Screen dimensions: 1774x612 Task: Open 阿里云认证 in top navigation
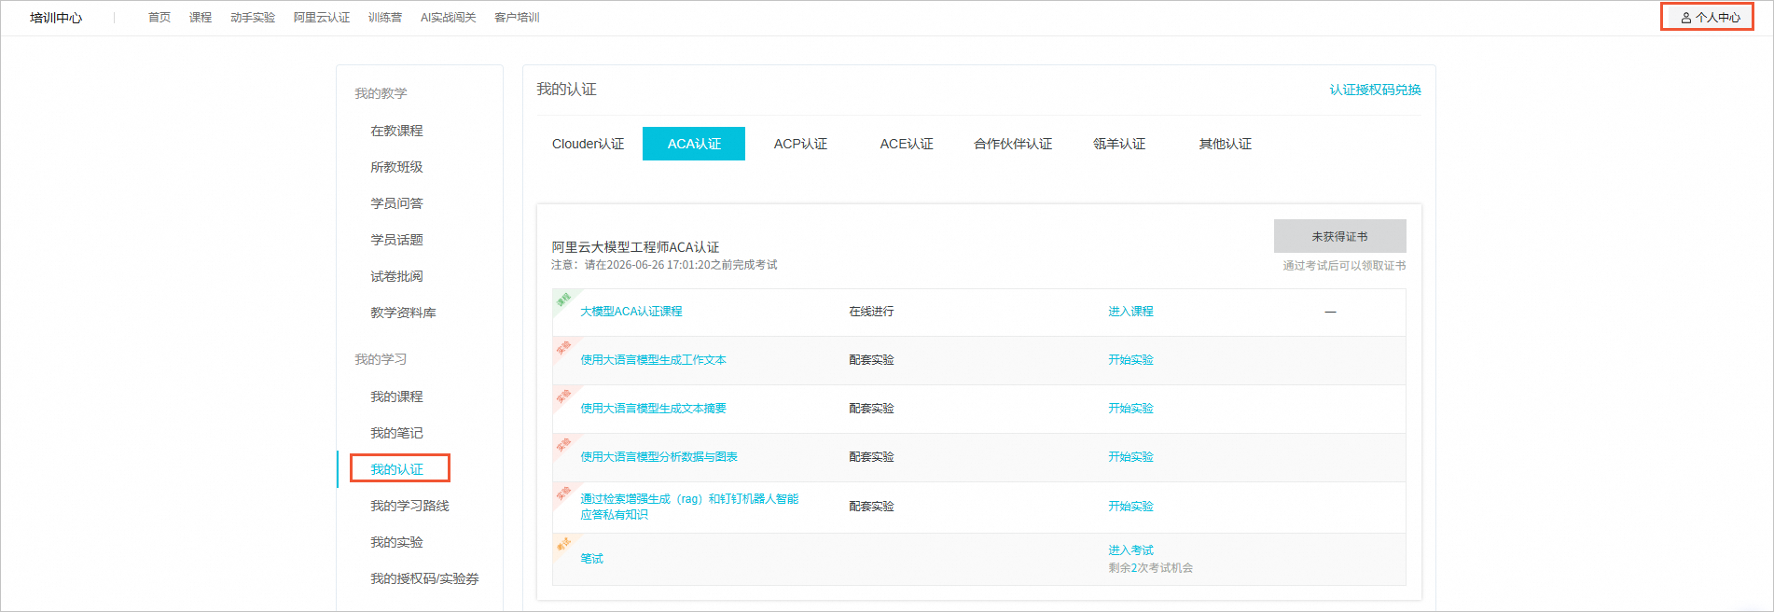(x=322, y=18)
